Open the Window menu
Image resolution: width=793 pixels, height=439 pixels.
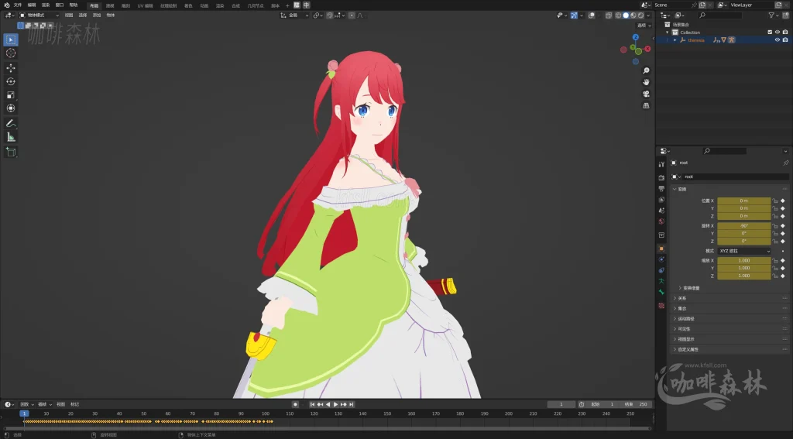coord(60,5)
